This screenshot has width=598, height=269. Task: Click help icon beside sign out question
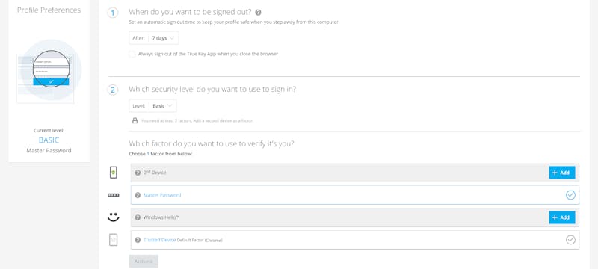coord(258,13)
